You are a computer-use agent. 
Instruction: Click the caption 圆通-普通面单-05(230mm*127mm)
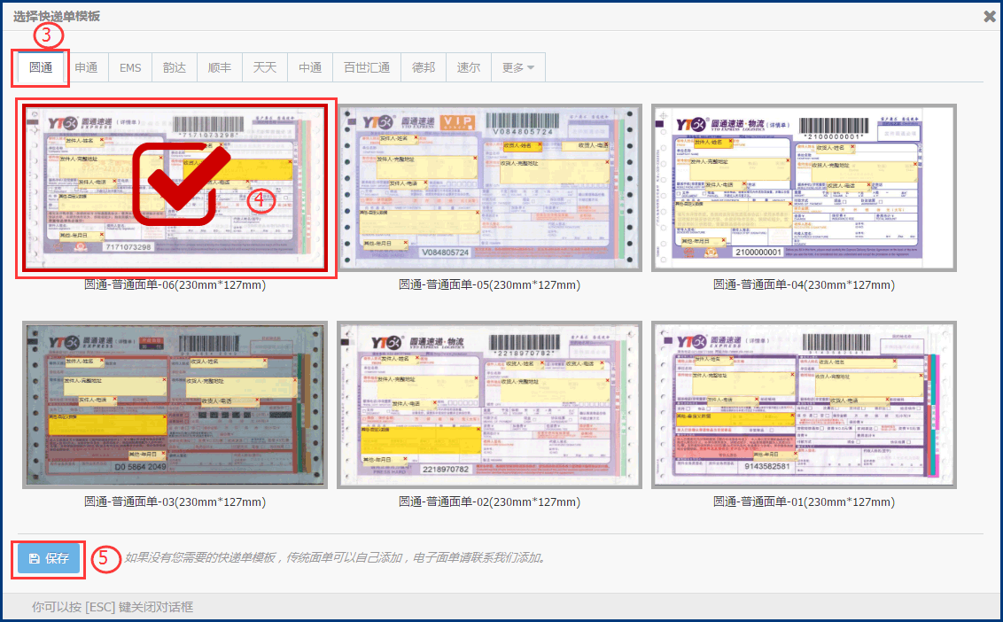pos(489,284)
